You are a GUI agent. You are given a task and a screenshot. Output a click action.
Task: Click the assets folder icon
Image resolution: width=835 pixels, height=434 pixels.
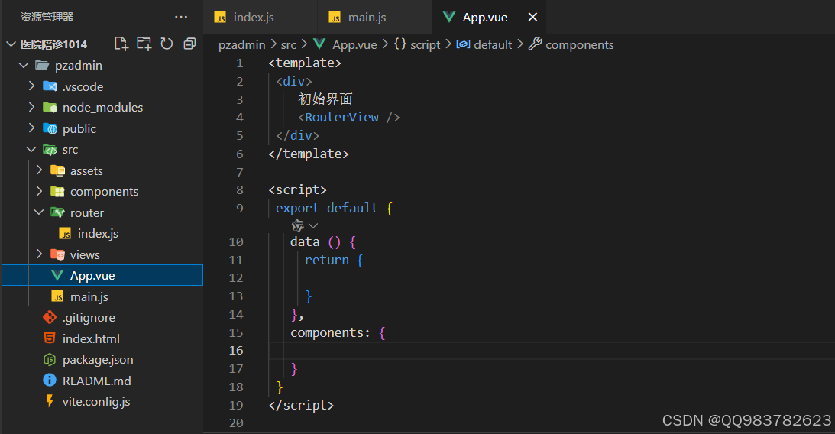(57, 170)
